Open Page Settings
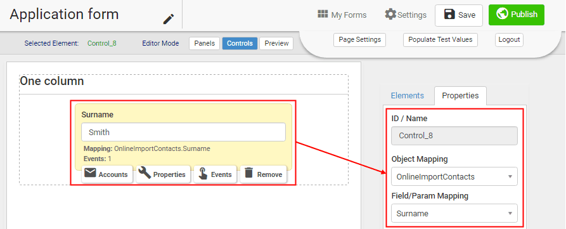This screenshot has height=229, width=566. (x=359, y=40)
